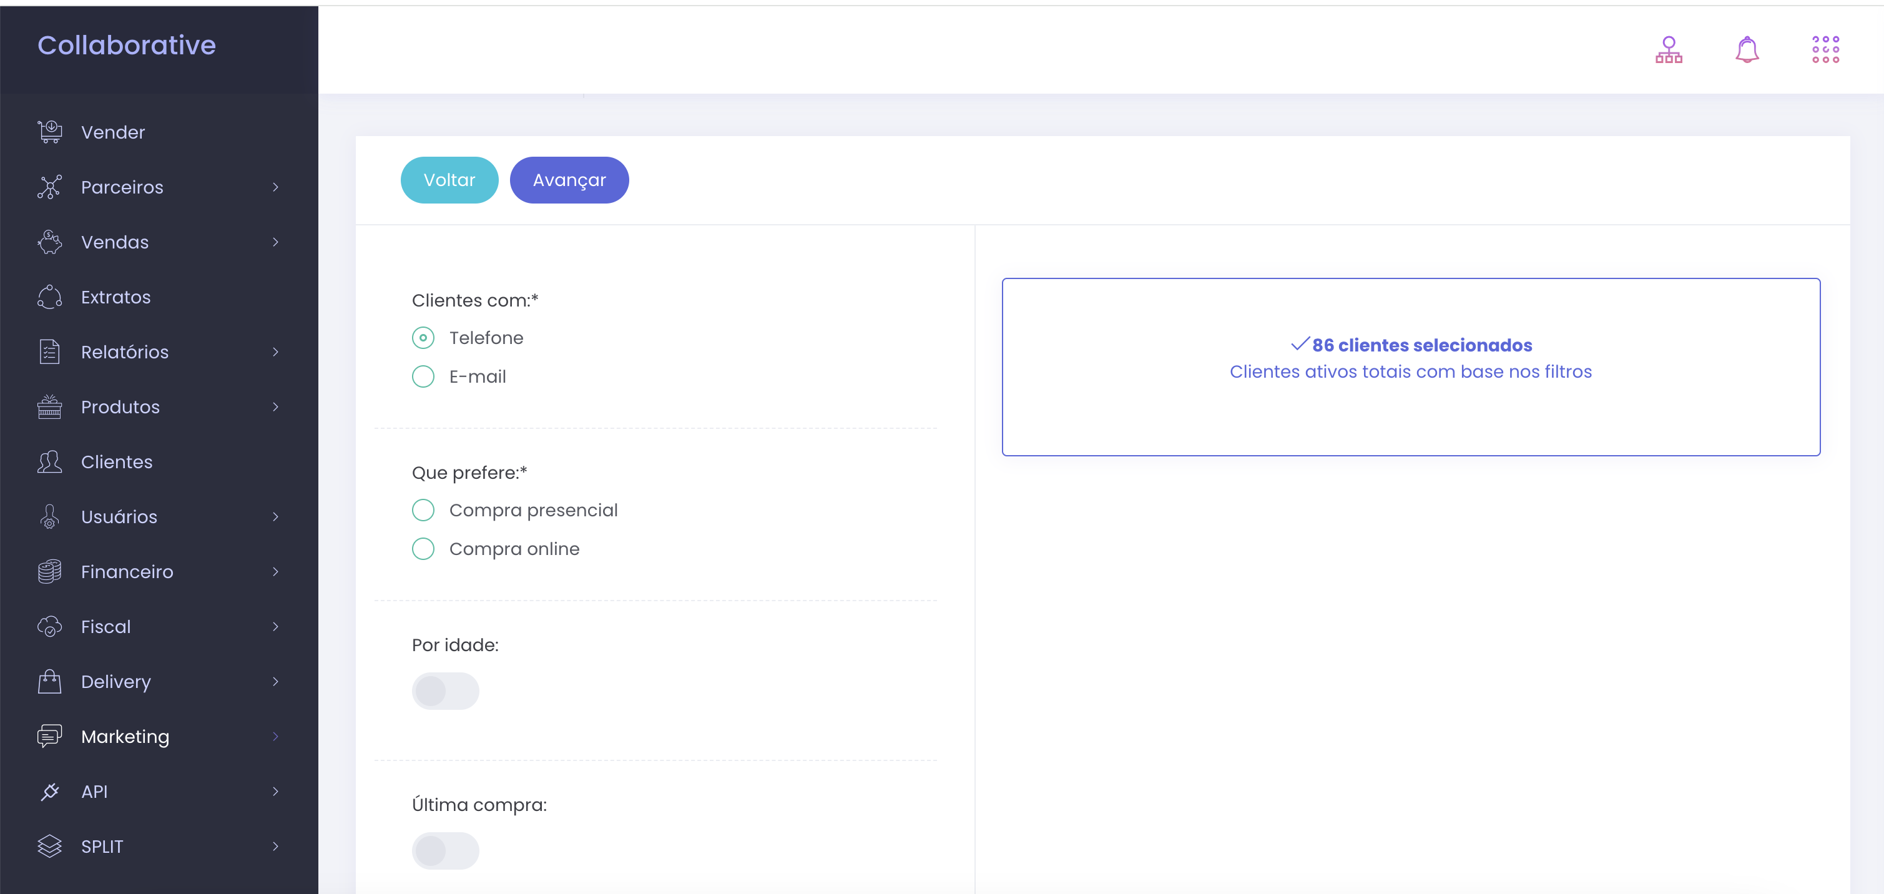Choose Compra online preference
This screenshot has height=894, width=1884.
(x=423, y=549)
